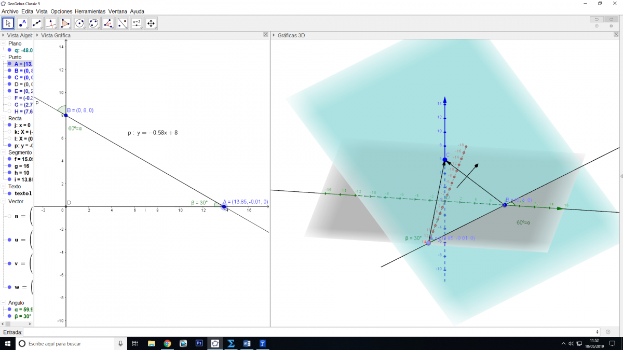Choose the Ellipse conic tool
This screenshot has width=623, height=350.
click(93, 23)
